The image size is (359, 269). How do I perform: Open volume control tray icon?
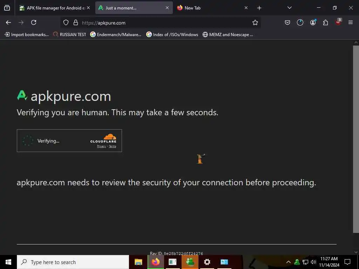pos(313,262)
